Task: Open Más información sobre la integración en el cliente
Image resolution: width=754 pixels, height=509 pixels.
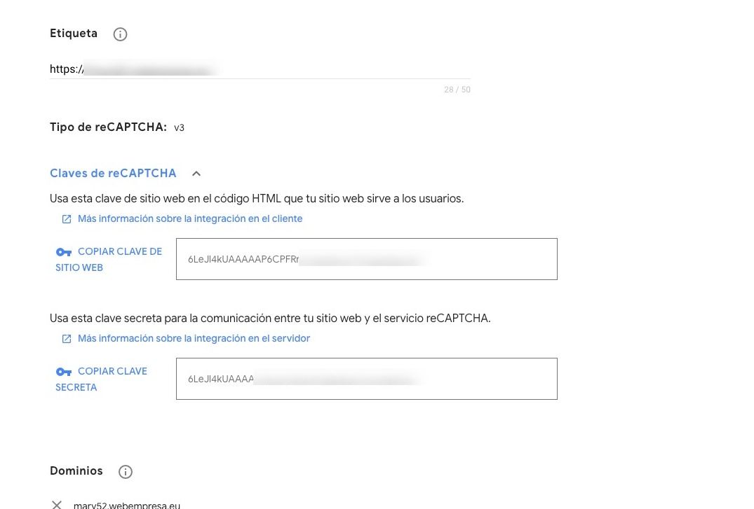Action: pyautogui.click(x=190, y=218)
